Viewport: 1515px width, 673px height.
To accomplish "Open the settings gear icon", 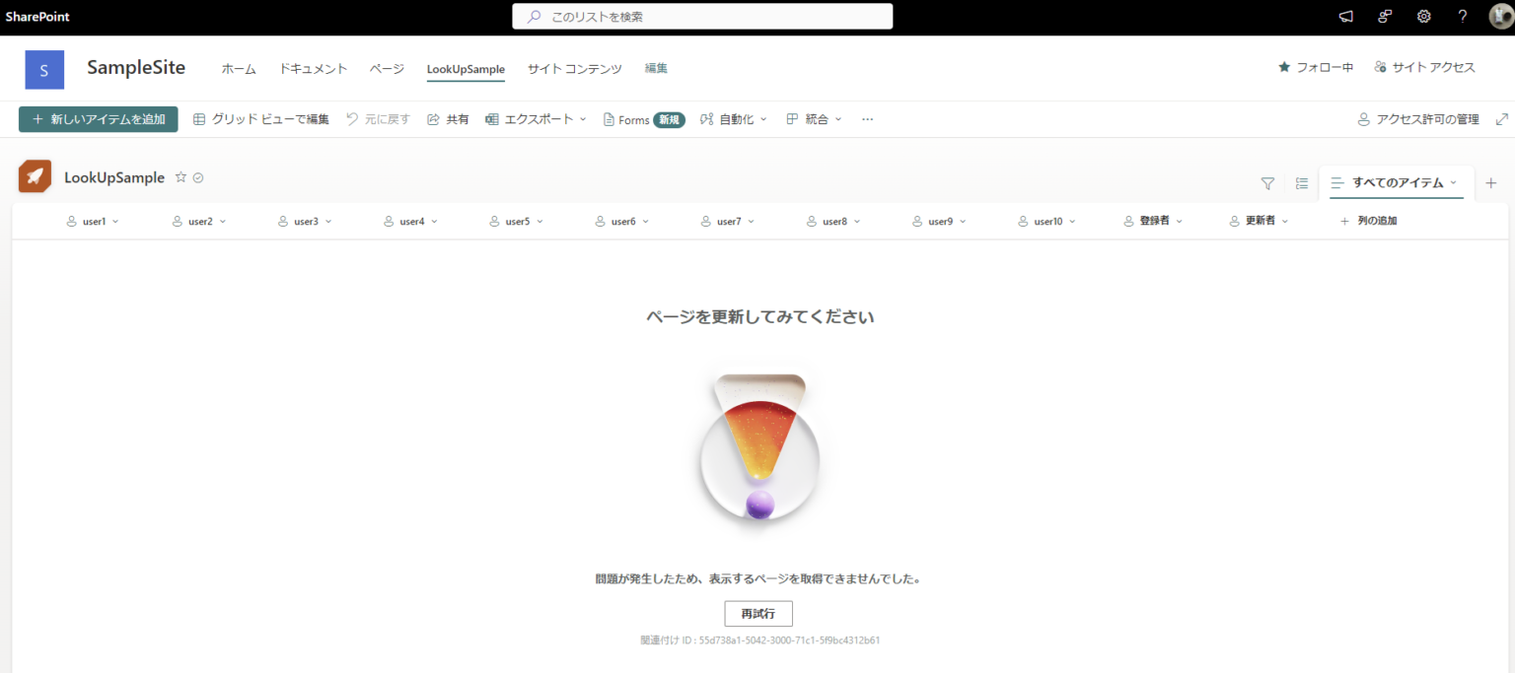I will point(1423,17).
